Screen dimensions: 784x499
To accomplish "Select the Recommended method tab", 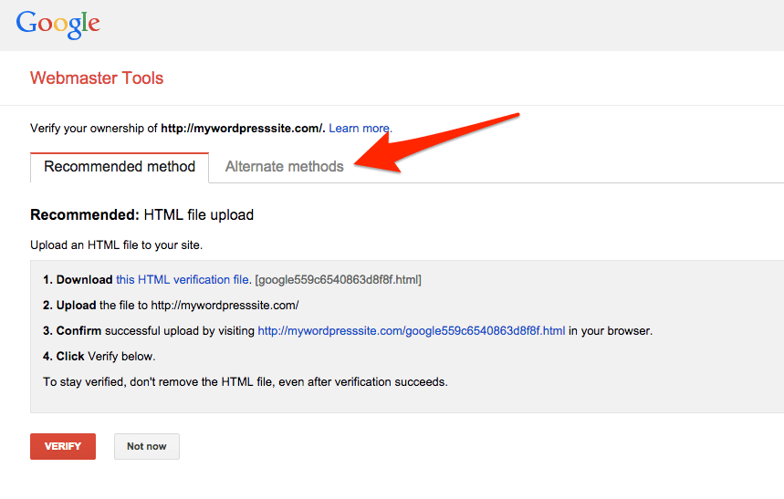I will pos(120,167).
